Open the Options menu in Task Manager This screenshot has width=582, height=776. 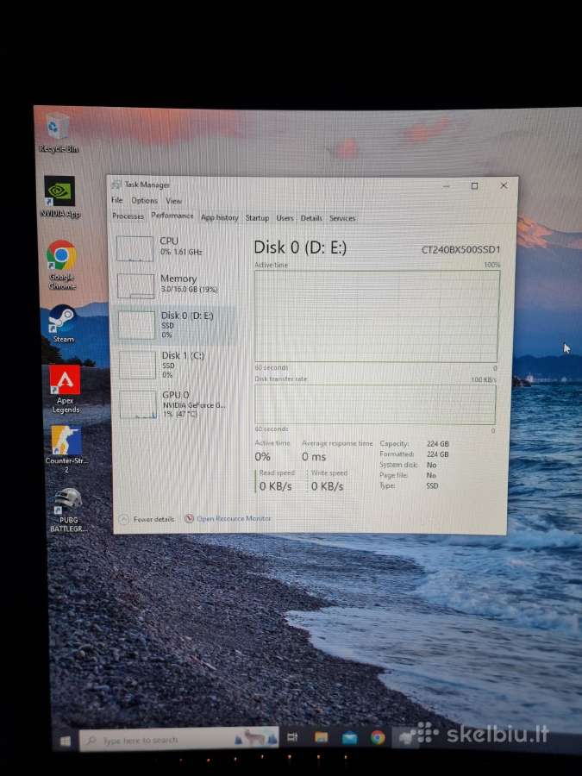coord(145,200)
